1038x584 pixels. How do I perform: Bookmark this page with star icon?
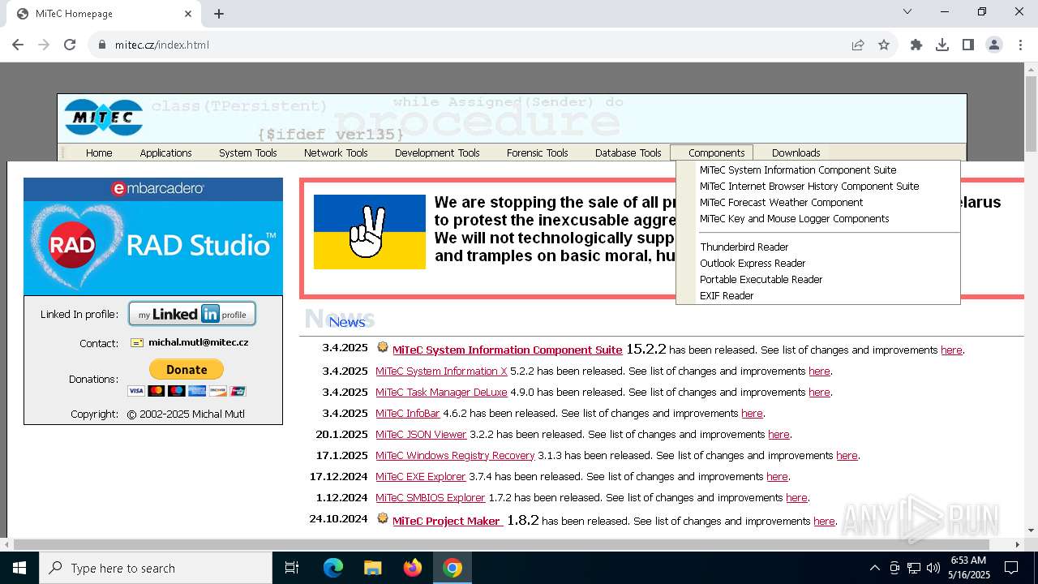point(884,45)
